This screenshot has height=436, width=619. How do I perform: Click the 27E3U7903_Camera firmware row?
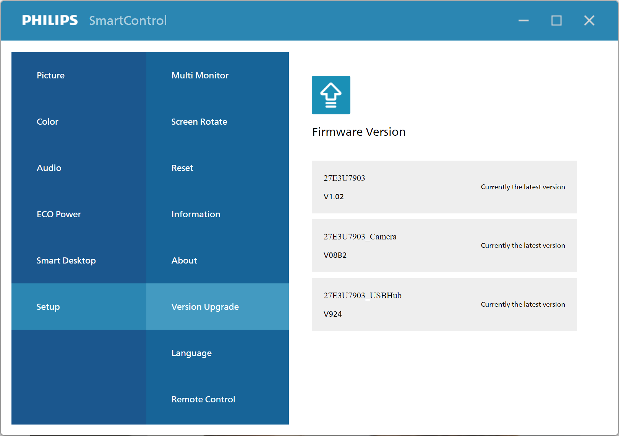click(x=444, y=246)
